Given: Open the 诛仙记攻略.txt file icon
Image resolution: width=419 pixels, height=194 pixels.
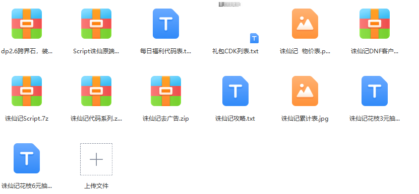Looking at the screenshot, I should [x=235, y=91].
